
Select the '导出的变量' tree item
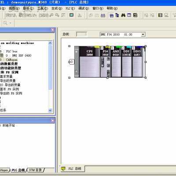click(x=8, y=81)
